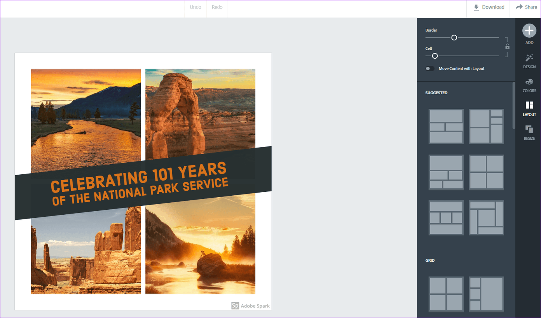Viewport: 541px width, 318px height.
Task: Choose the second layout under Grid
Action: (487, 294)
